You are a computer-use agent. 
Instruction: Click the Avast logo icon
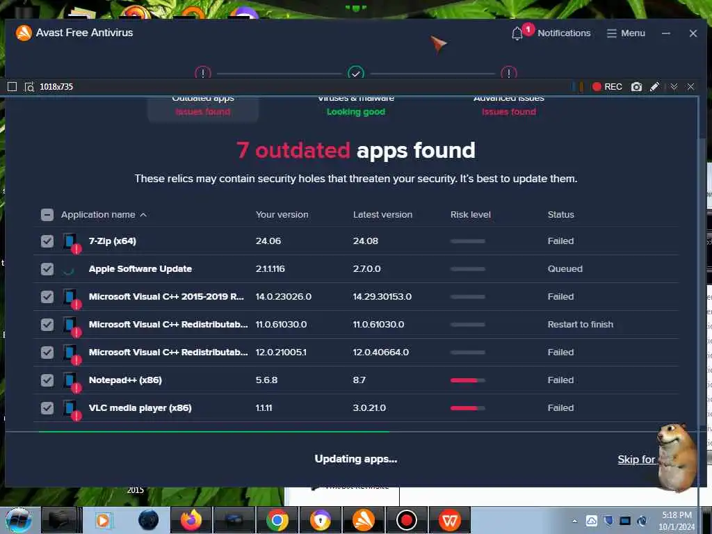click(x=24, y=33)
